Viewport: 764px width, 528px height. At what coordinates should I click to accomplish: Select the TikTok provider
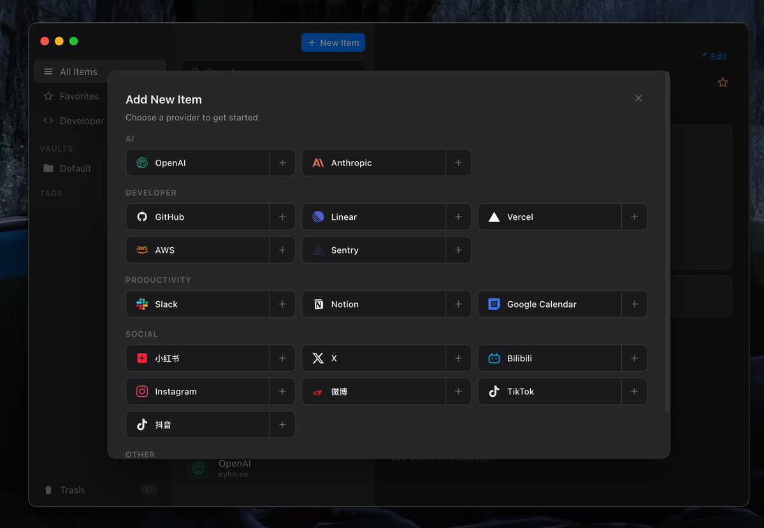click(550, 391)
